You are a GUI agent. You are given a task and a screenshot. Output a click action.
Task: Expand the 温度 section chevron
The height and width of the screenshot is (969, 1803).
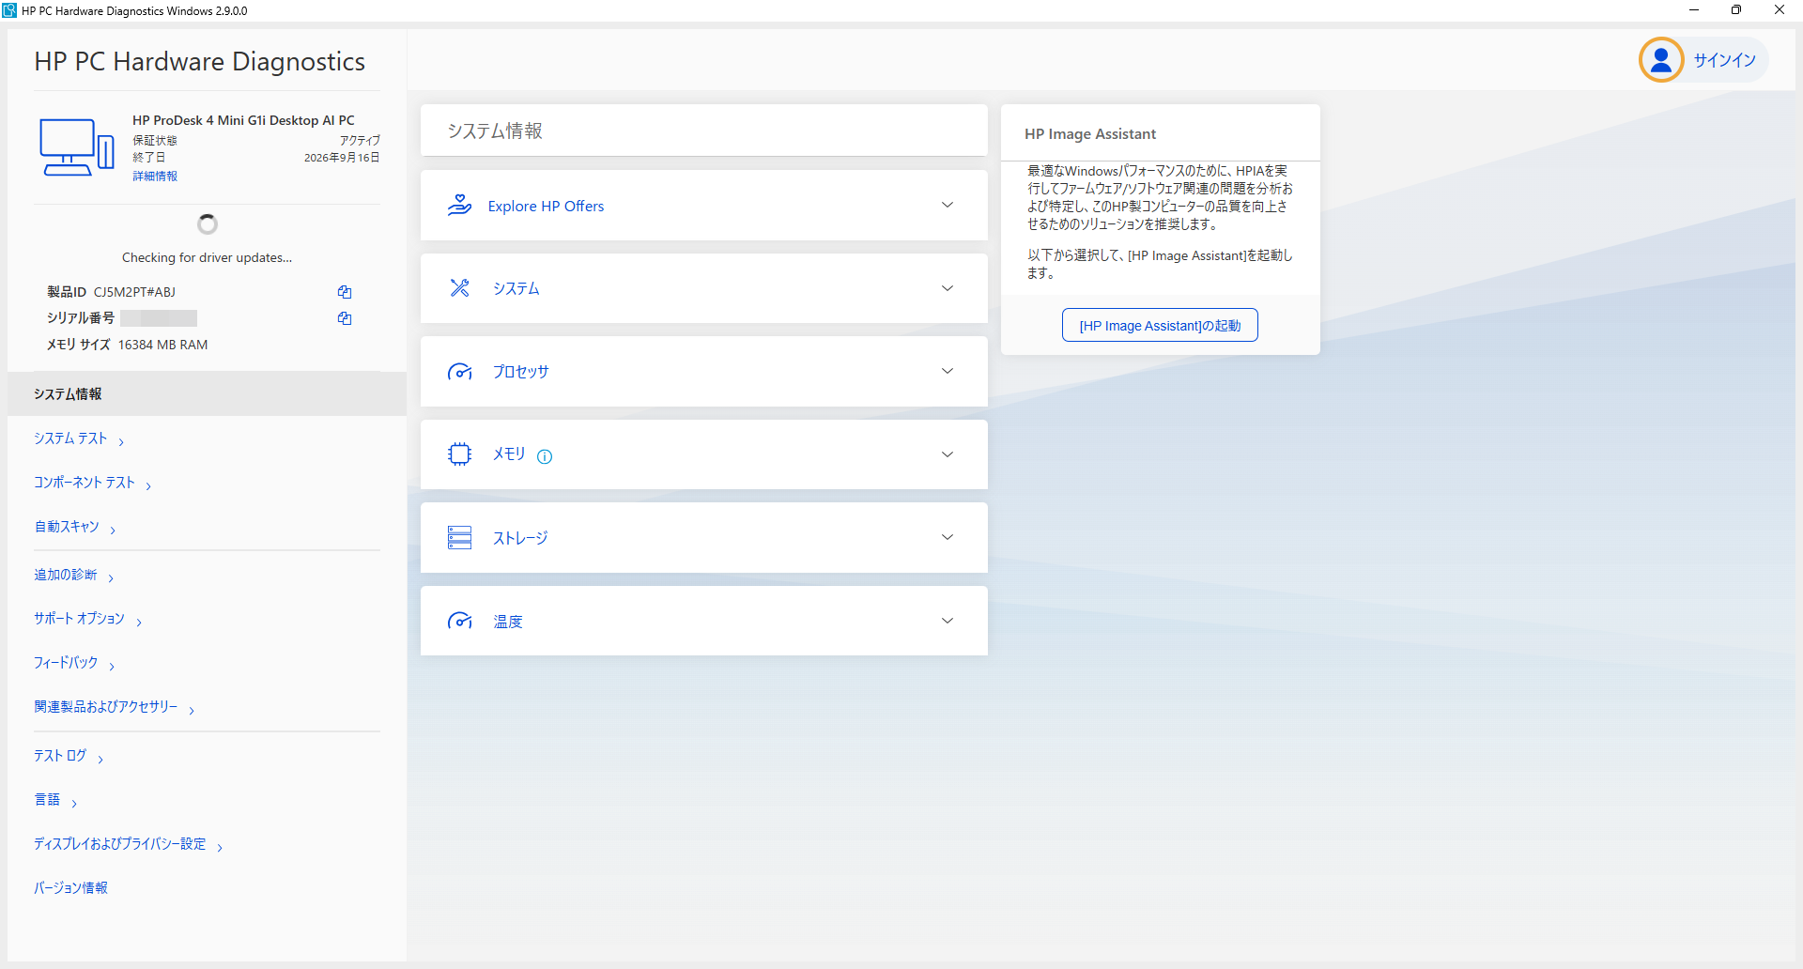947,621
